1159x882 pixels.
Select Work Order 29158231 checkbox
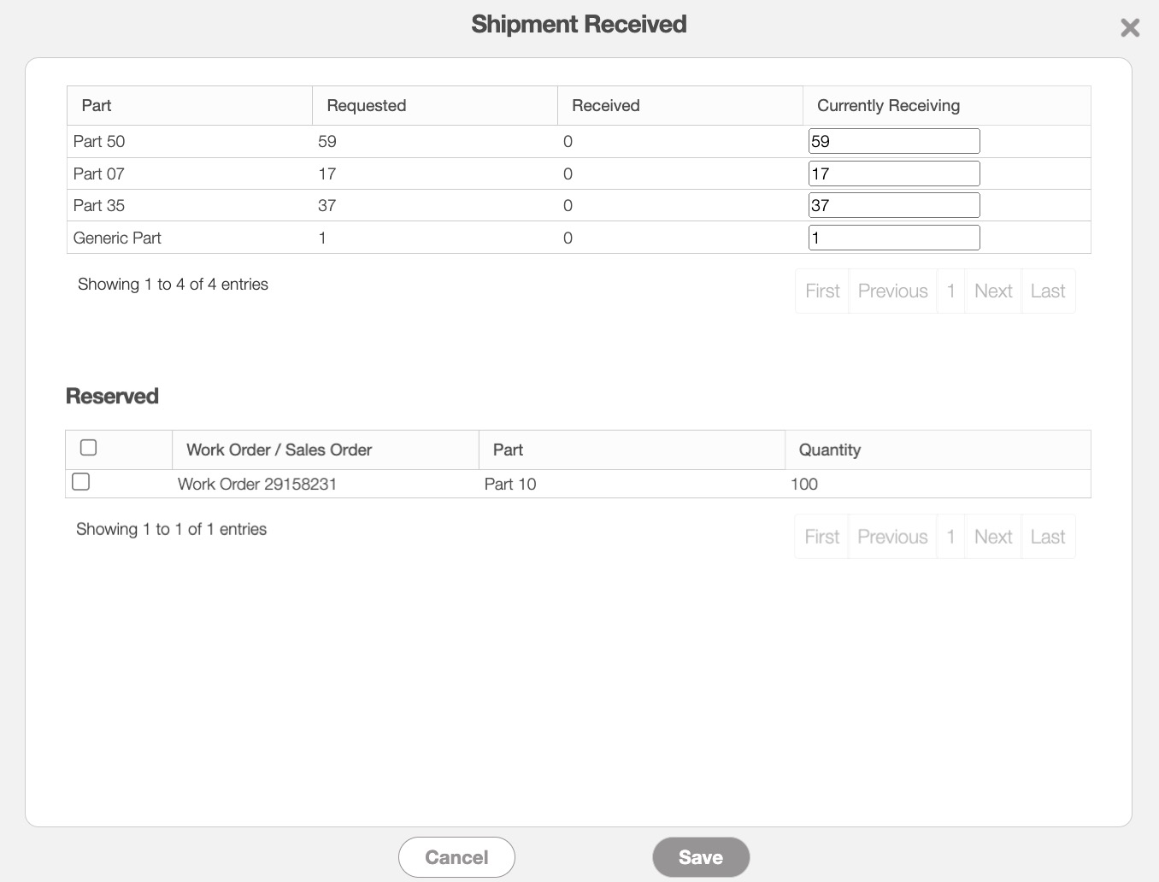pos(81,482)
